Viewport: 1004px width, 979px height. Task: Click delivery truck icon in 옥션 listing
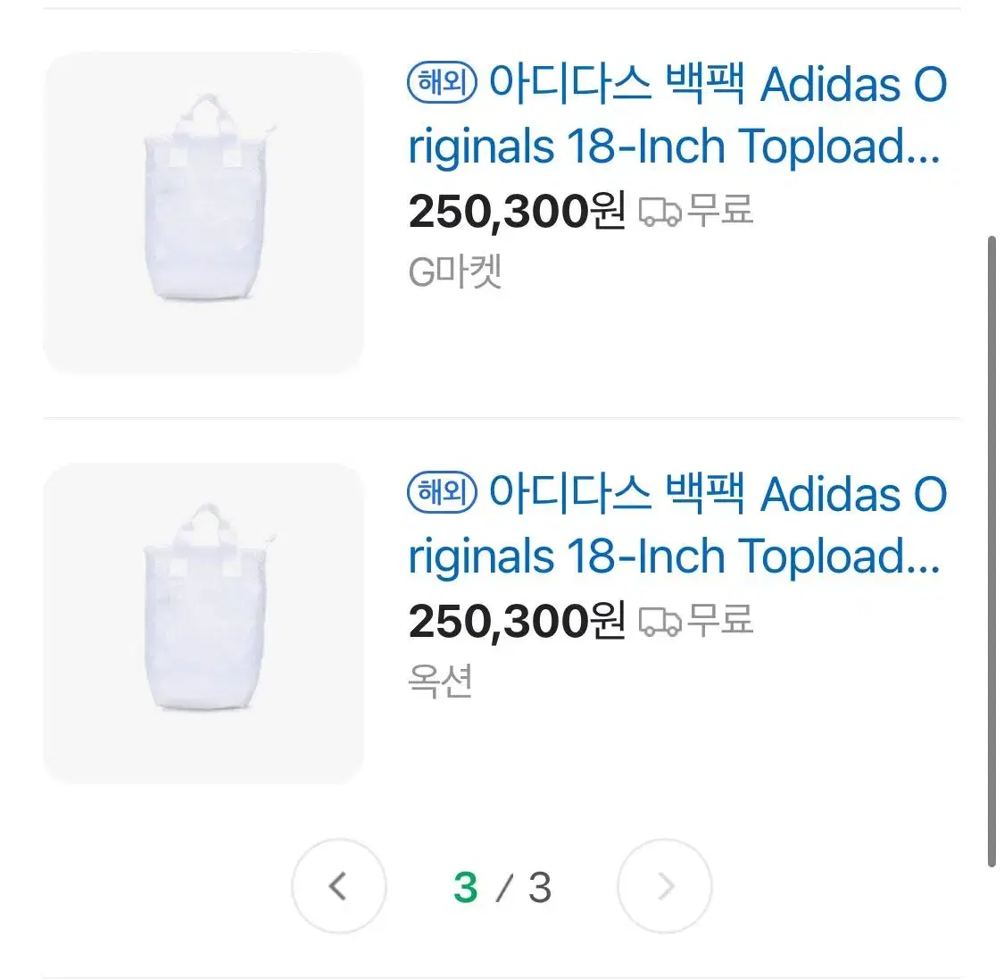(x=660, y=622)
